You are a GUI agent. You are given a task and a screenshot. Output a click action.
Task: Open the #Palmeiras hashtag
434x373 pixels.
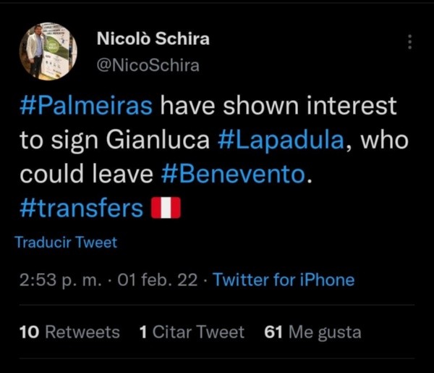[86, 106]
